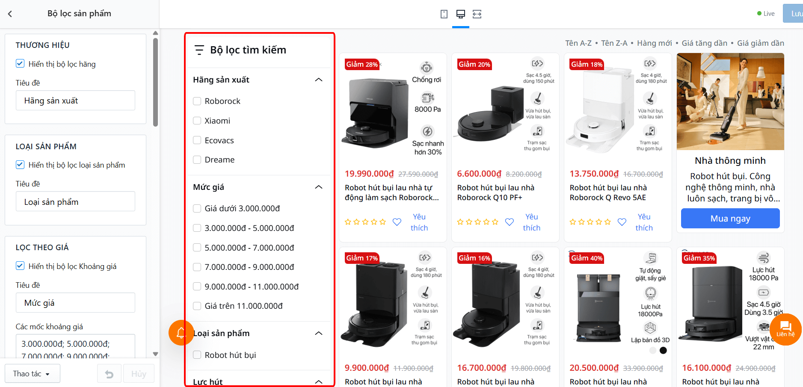
Task: Click Yêu thích on Roborock Q Revo 5AE
Action: pyautogui.click(x=644, y=222)
